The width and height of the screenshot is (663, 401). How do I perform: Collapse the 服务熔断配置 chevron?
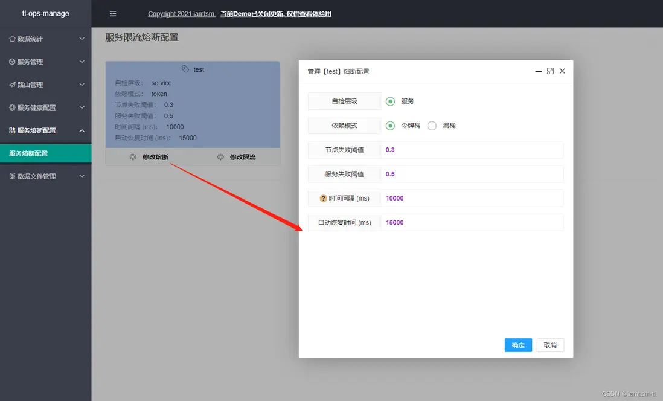click(x=82, y=130)
